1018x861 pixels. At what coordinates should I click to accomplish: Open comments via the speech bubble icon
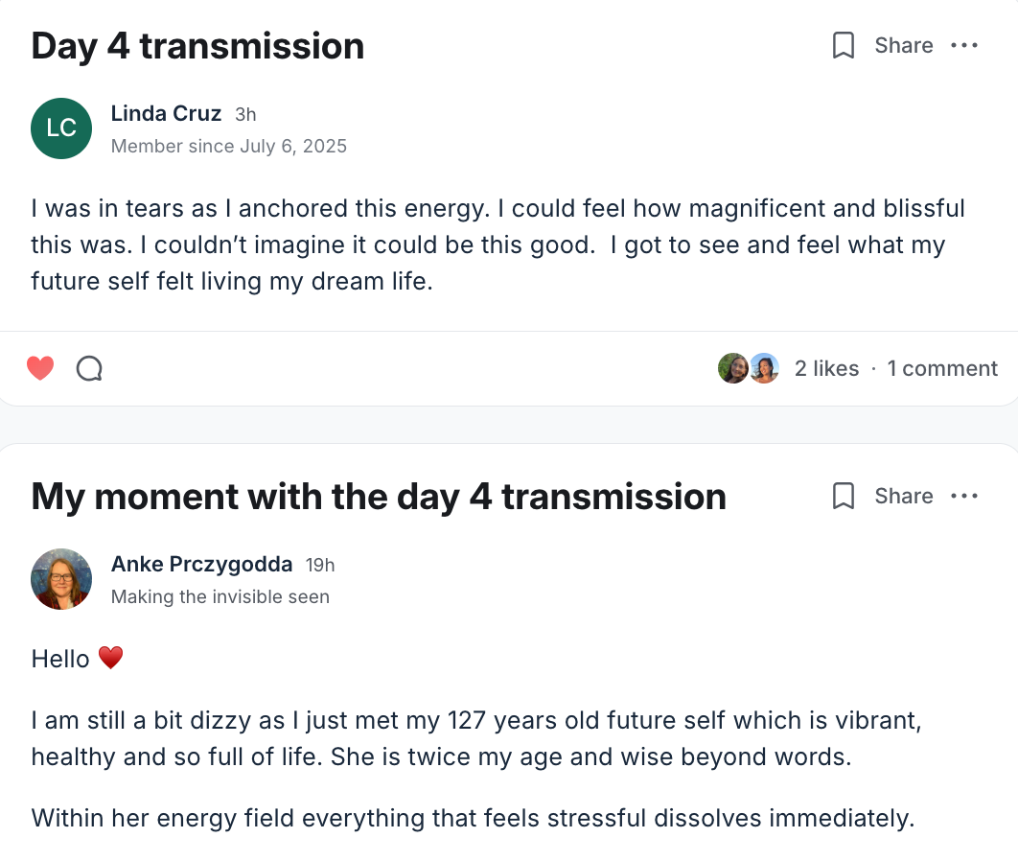(89, 368)
